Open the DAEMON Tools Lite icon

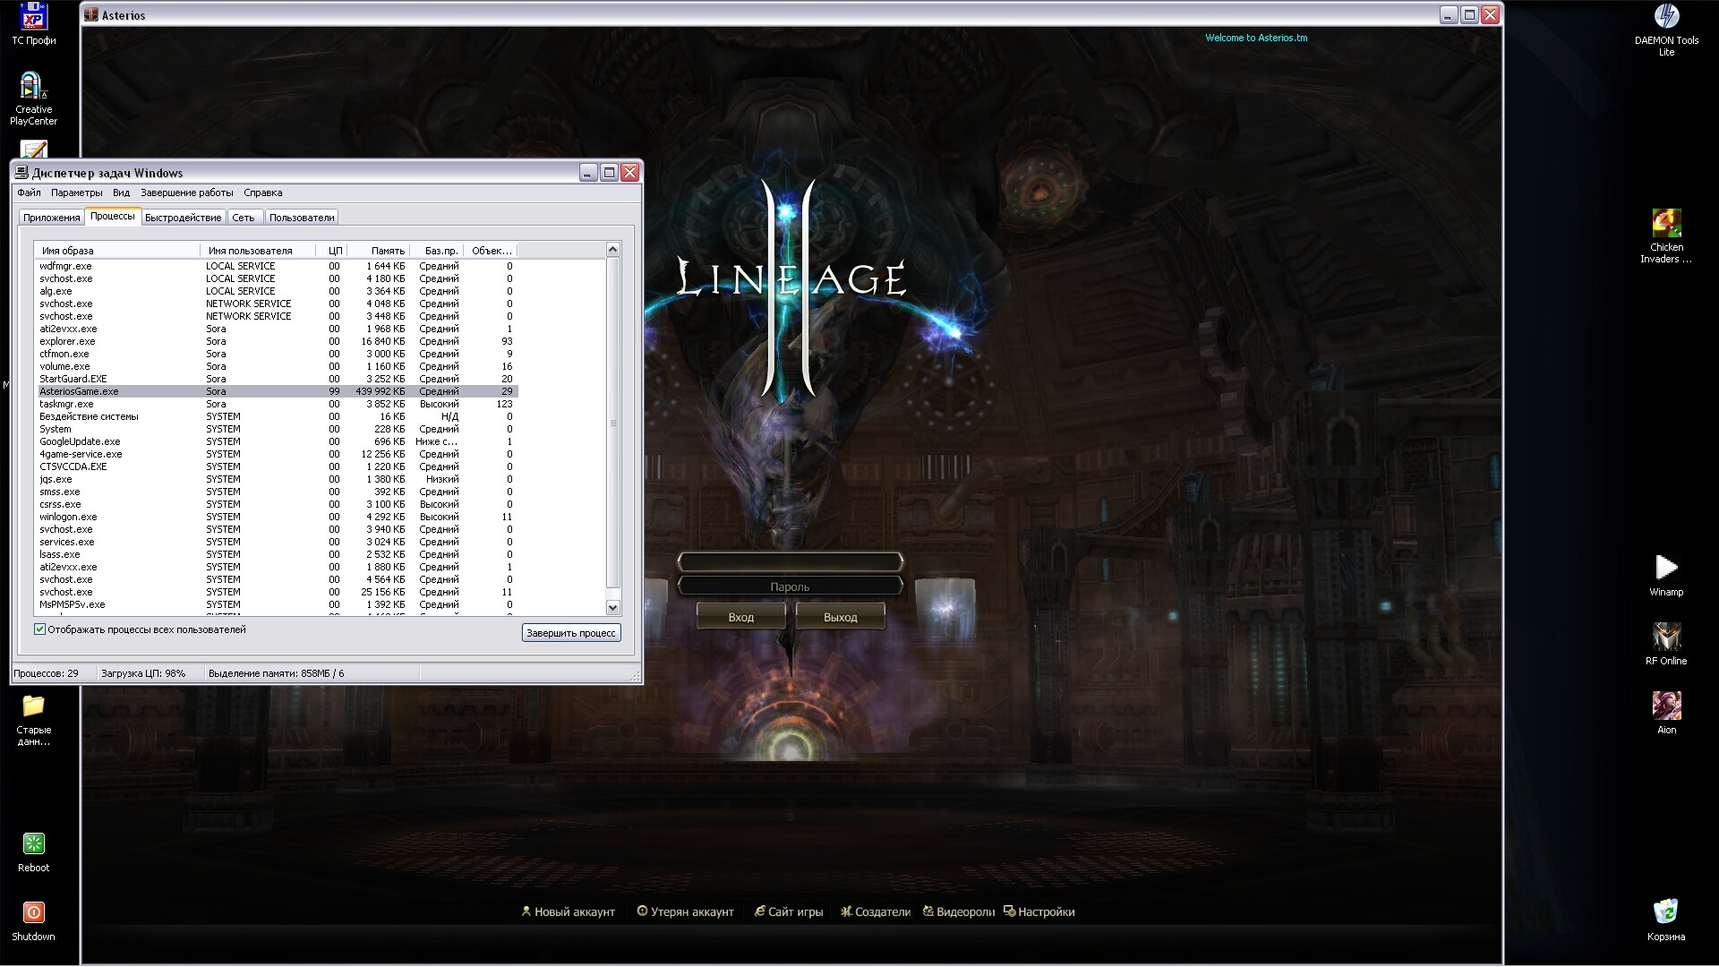click(1666, 30)
